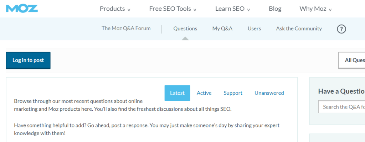Expand the Products dropdown menu
Screen dimensions: 365x142
[115, 9]
